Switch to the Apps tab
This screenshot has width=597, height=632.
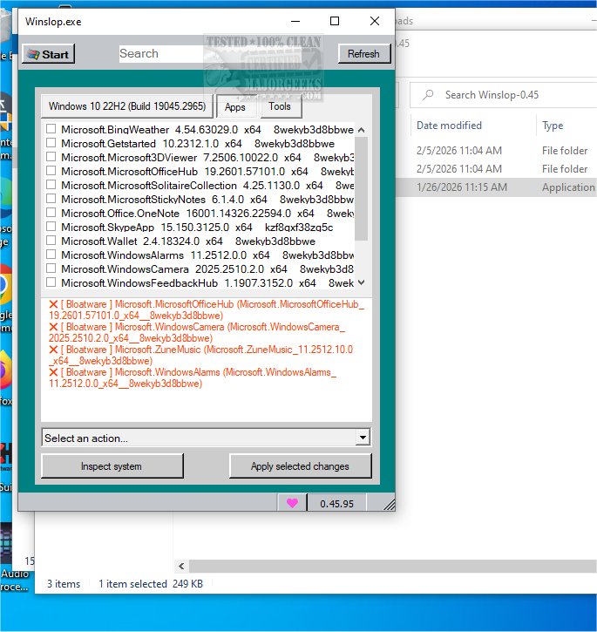(235, 107)
